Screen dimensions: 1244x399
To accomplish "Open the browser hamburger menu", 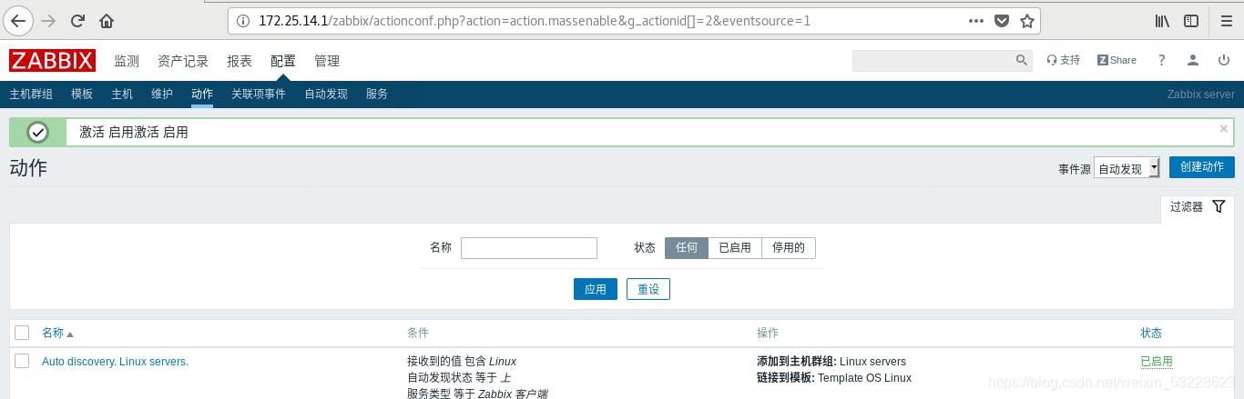I will click(1225, 20).
